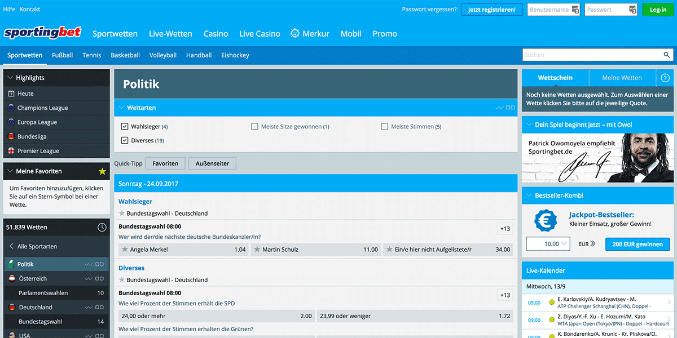This screenshot has width=677, height=338.
Task: Click the Österreich flag icon
Action: (x=11, y=278)
